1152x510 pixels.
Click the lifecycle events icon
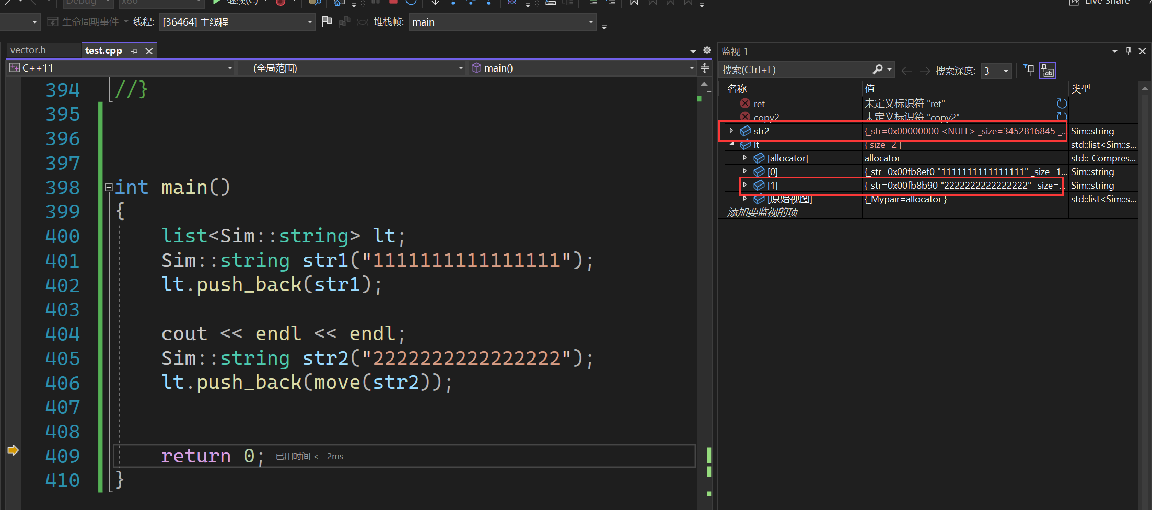point(52,22)
